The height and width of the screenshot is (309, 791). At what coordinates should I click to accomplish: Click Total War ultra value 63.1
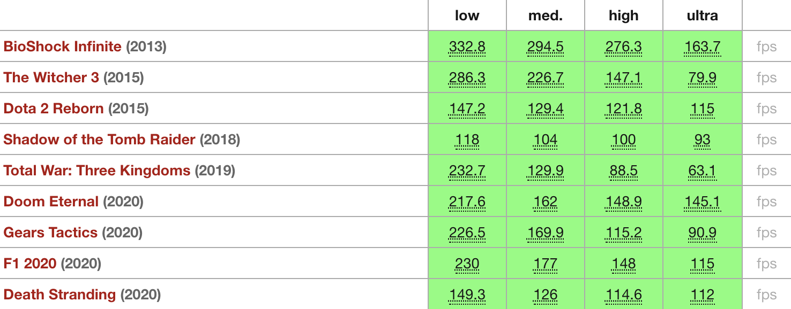pos(702,171)
